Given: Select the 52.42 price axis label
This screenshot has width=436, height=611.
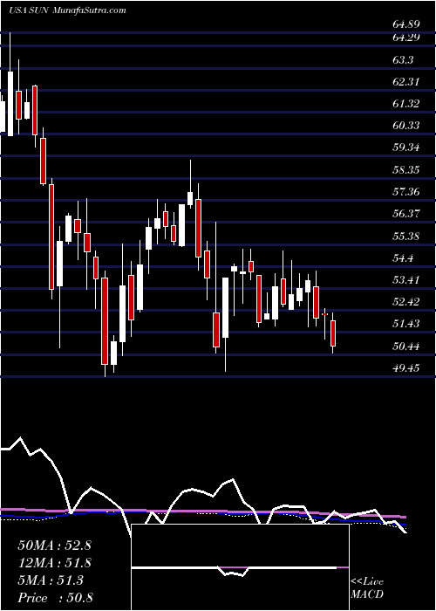Looking at the screenshot, I should click(406, 301).
